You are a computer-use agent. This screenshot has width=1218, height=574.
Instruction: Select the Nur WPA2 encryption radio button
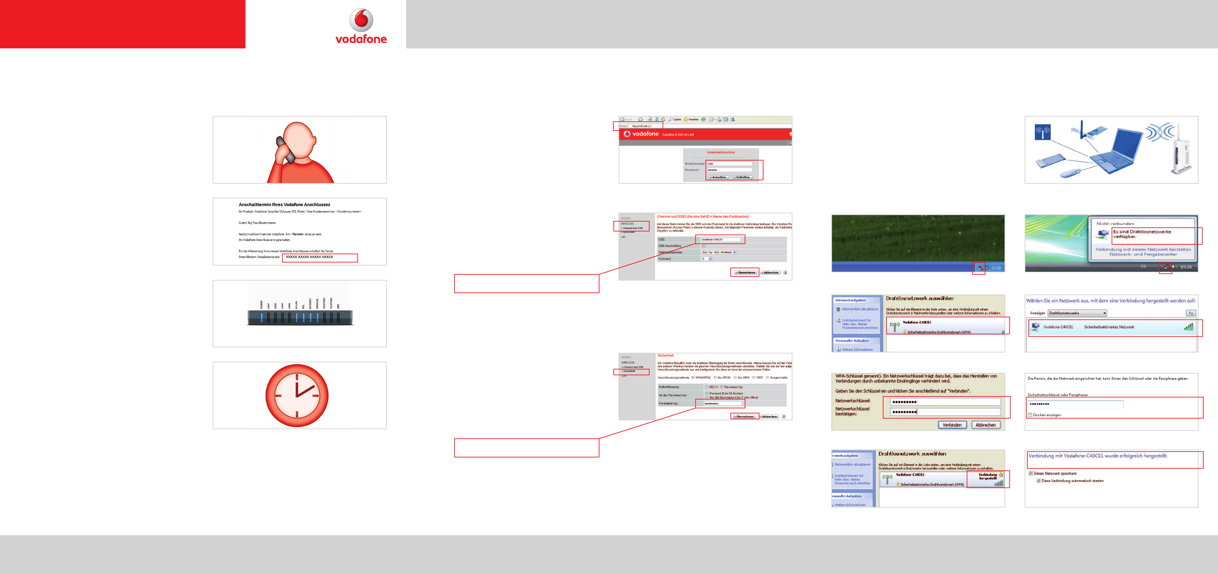[715, 378]
